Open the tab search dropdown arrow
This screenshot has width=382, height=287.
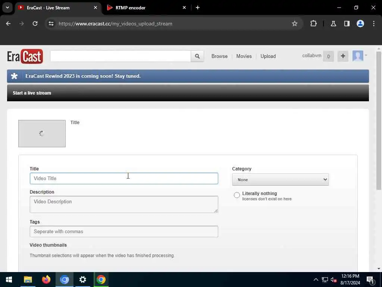[7, 7]
